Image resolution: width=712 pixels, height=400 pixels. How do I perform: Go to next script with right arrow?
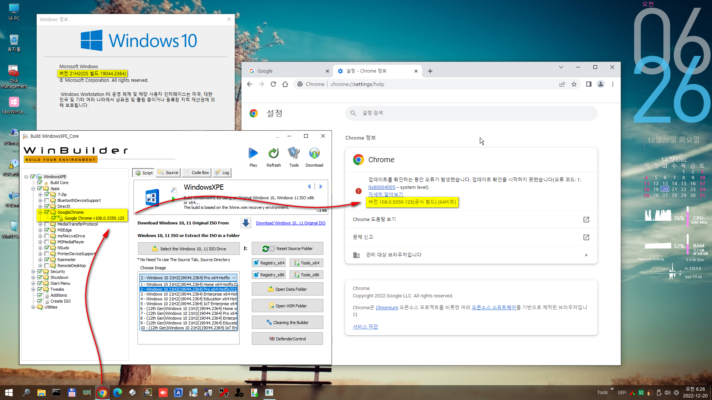tap(321, 186)
